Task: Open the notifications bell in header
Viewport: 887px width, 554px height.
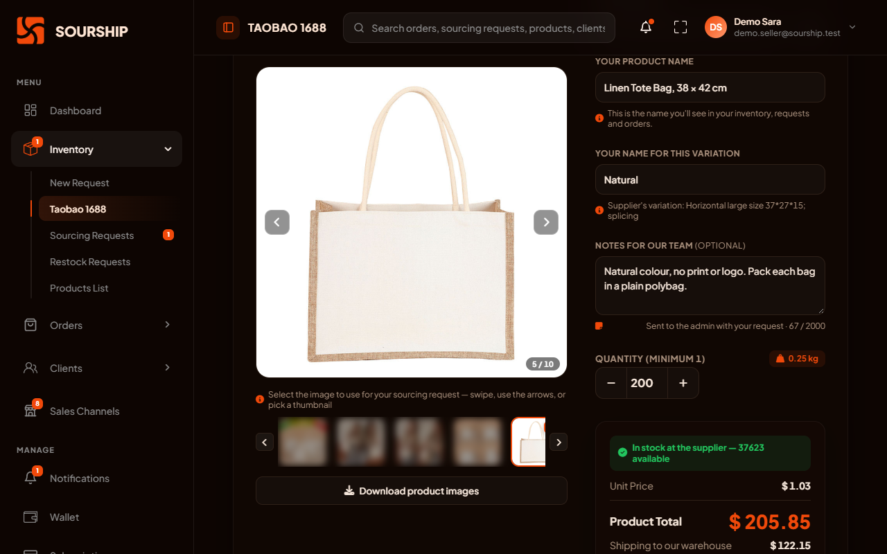Action: point(646,28)
